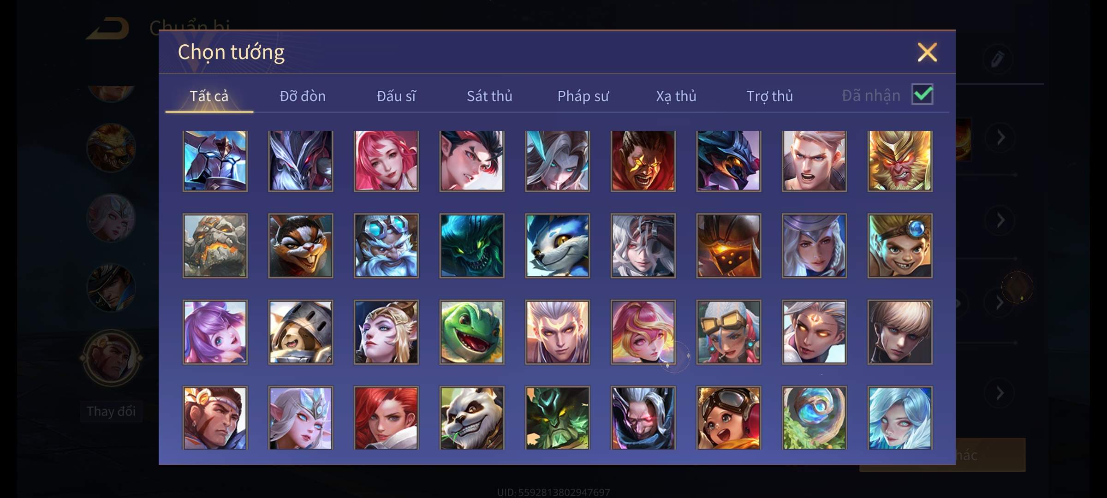This screenshot has width=1107, height=498.
Task: Choose the raccoon hero with knight helmet
Action: click(x=300, y=332)
